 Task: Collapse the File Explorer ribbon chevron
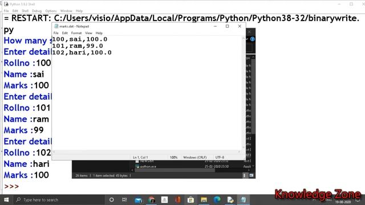(247, 39)
